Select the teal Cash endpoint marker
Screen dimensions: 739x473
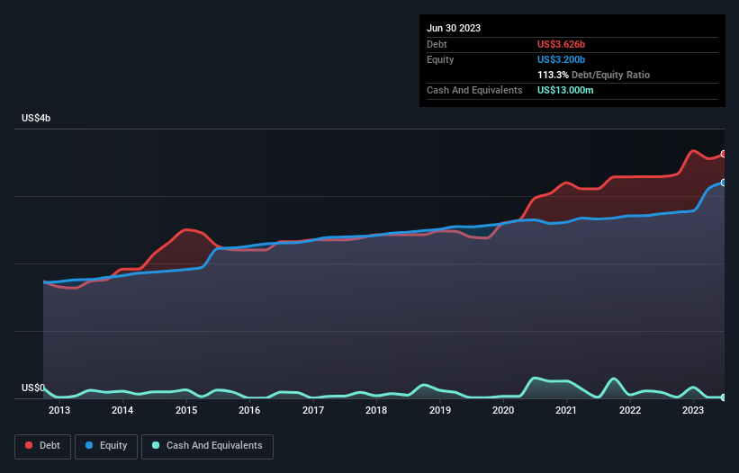[x=724, y=397]
